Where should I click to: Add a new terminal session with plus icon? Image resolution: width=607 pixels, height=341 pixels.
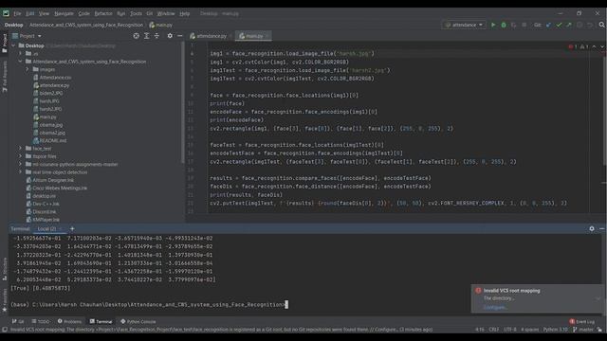click(72, 228)
